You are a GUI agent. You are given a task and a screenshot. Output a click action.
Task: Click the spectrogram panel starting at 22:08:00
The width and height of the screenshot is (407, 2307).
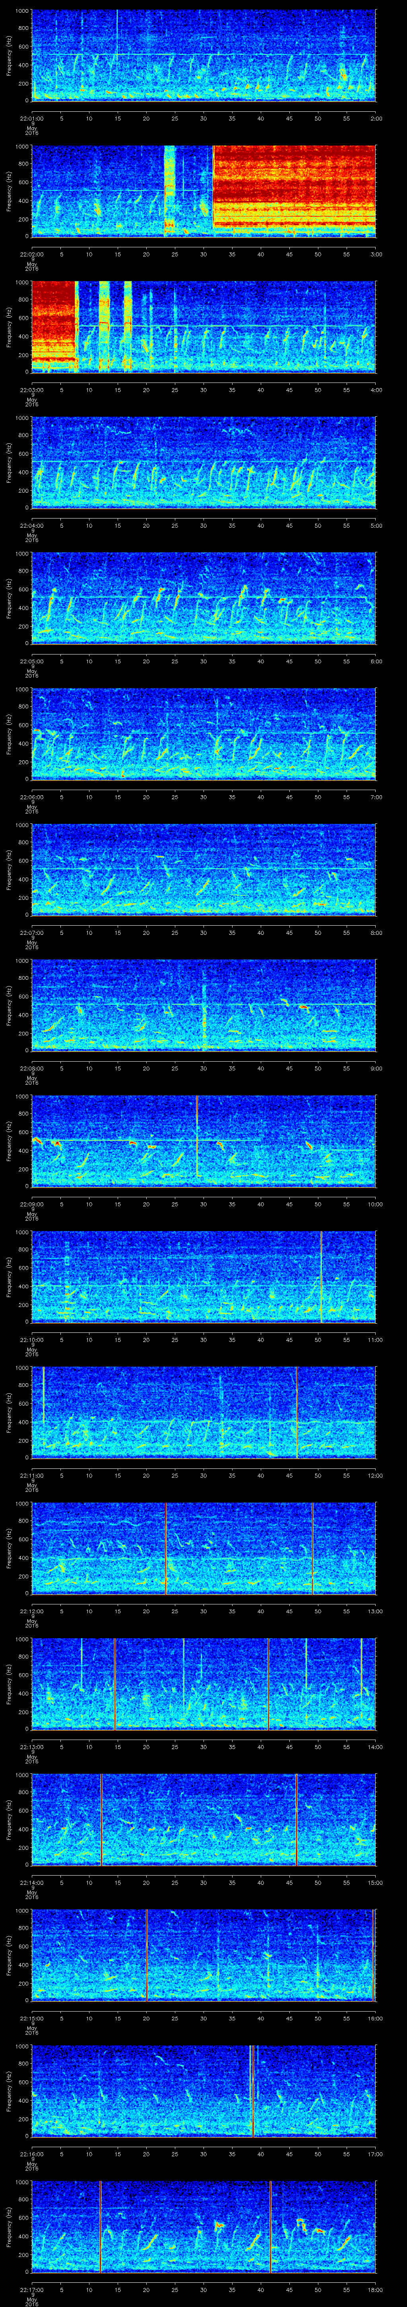203,1005
